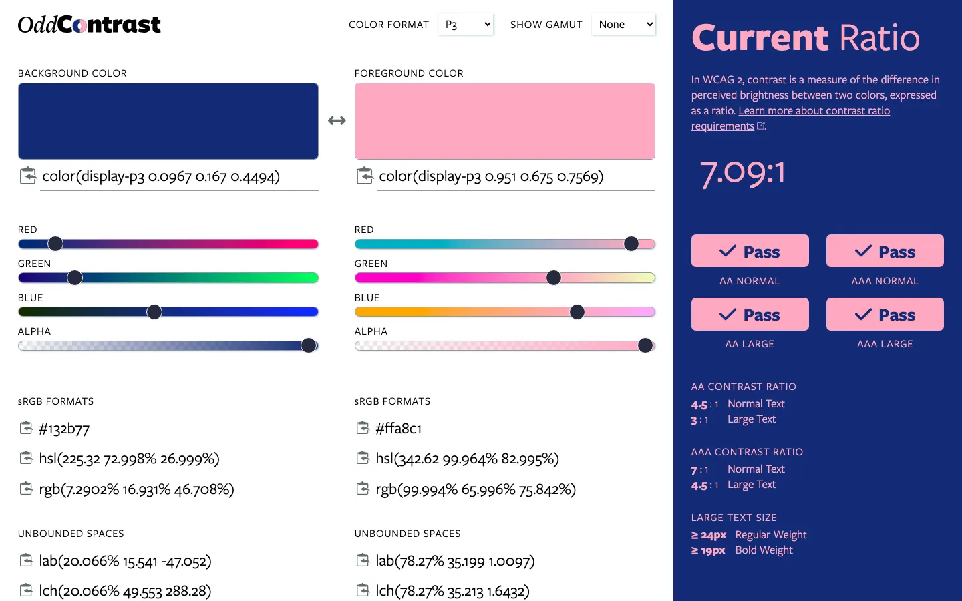The image size is (962, 601).
Task: Open the contrast ratio requirements link
Action: tap(814, 111)
